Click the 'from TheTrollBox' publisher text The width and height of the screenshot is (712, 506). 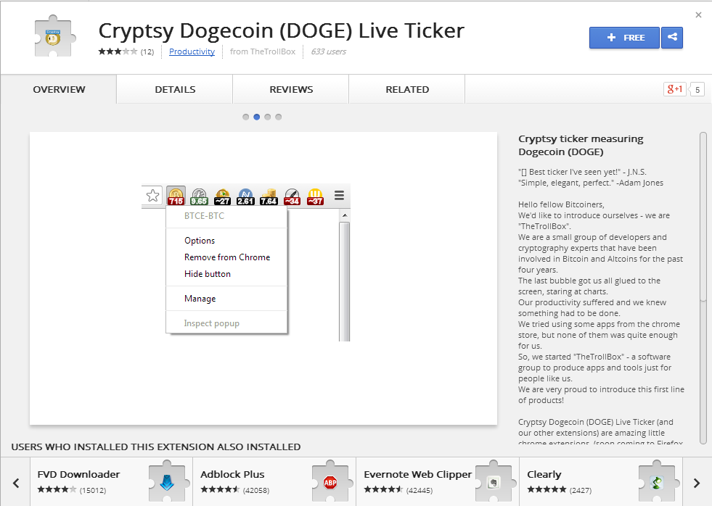tap(263, 51)
